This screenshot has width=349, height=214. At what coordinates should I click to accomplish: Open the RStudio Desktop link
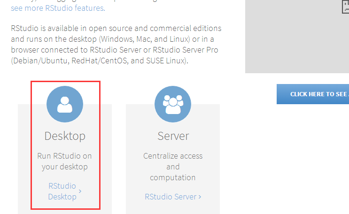(62, 191)
